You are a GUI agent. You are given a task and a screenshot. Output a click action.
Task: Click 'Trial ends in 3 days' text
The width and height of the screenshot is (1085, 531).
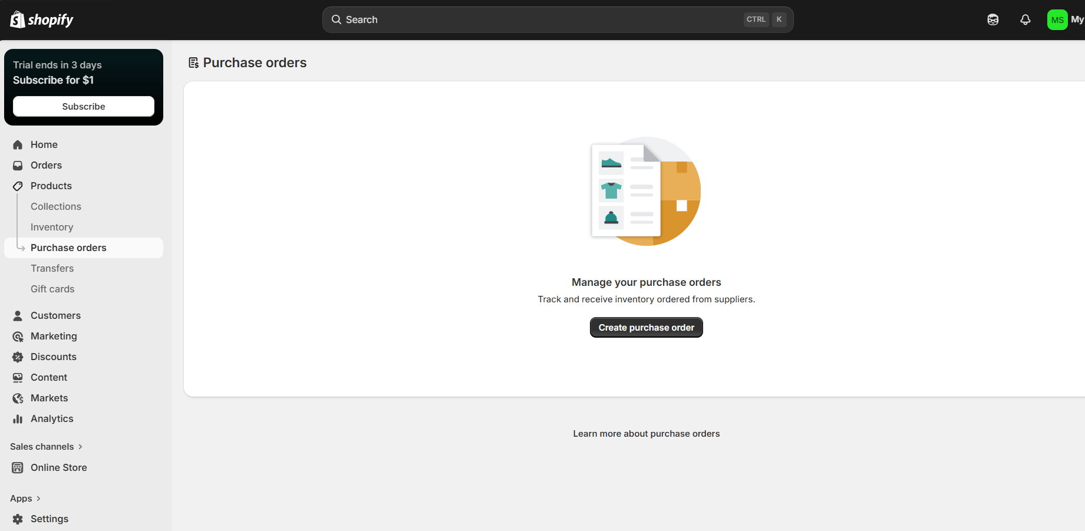click(57, 65)
